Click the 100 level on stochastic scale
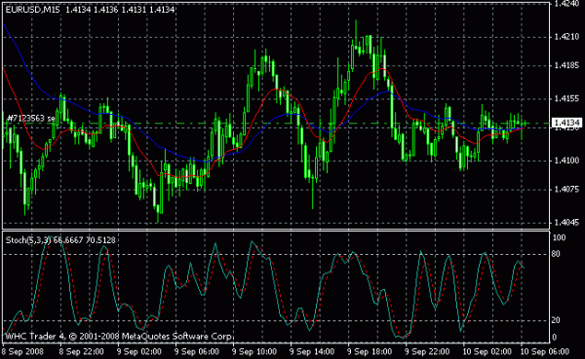Viewport: 585px width, 359px height. [x=559, y=237]
